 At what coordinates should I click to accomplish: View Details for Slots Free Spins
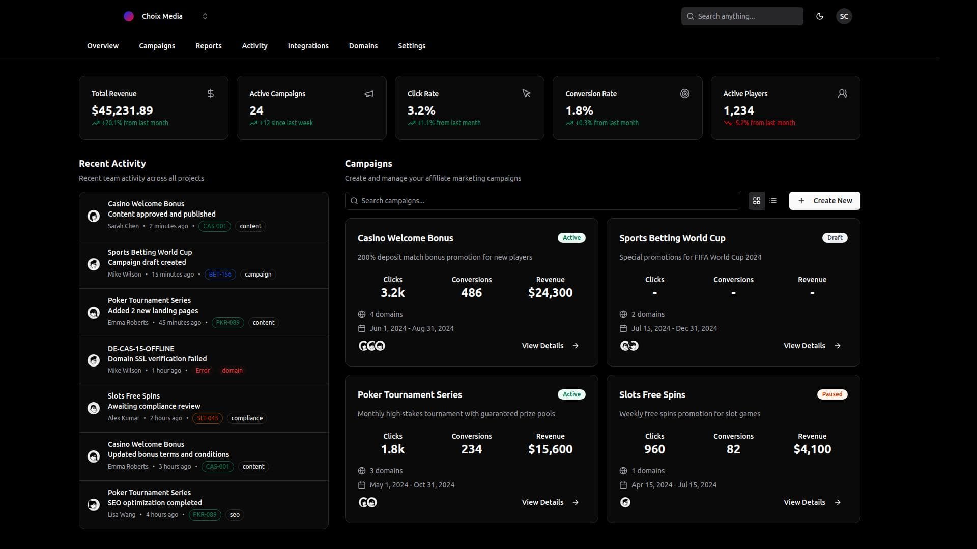812,502
